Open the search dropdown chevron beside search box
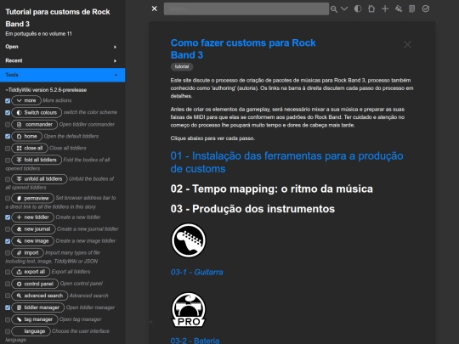 (344, 8)
